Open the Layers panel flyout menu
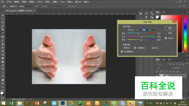 point(187,60)
